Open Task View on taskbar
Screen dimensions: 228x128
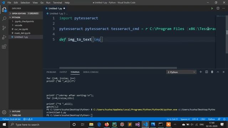click(83, 124)
